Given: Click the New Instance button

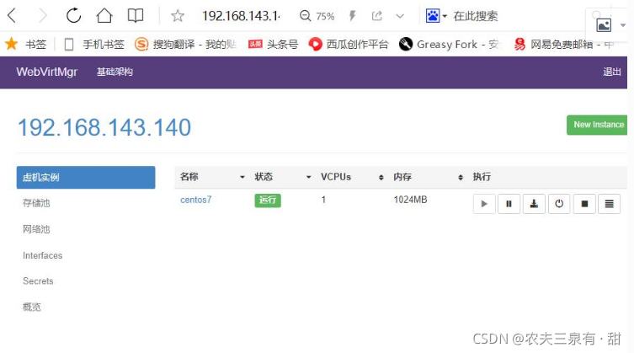Looking at the screenshot, I should pos(597,125).
